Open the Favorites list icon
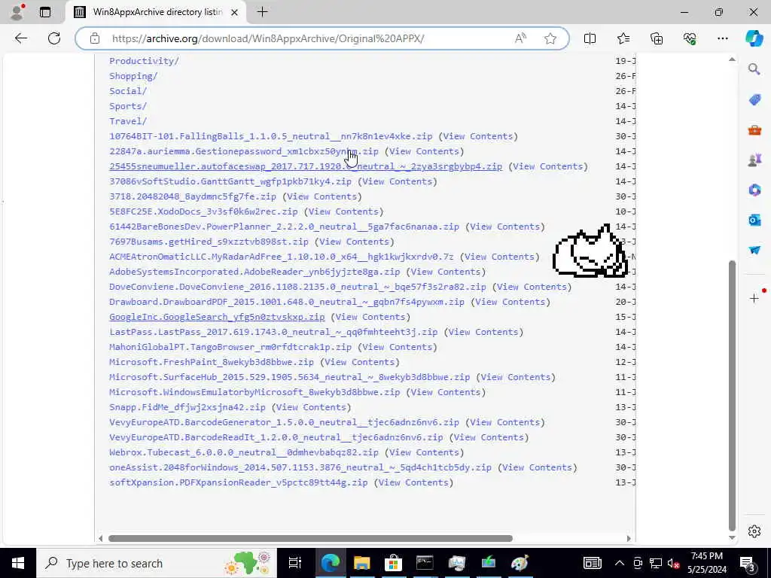The image size is (771, 578). 623,38
